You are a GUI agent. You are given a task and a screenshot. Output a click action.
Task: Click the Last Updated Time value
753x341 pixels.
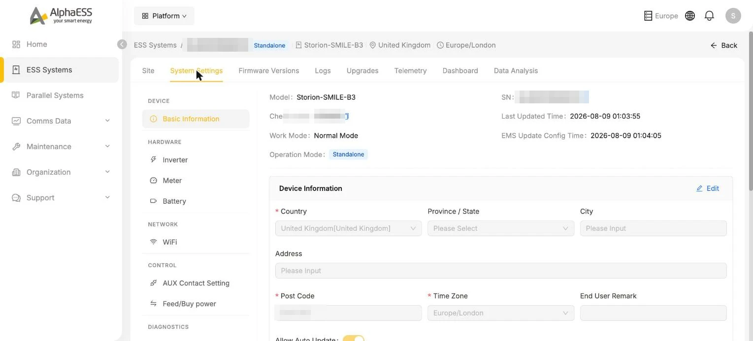pos(605,117)
